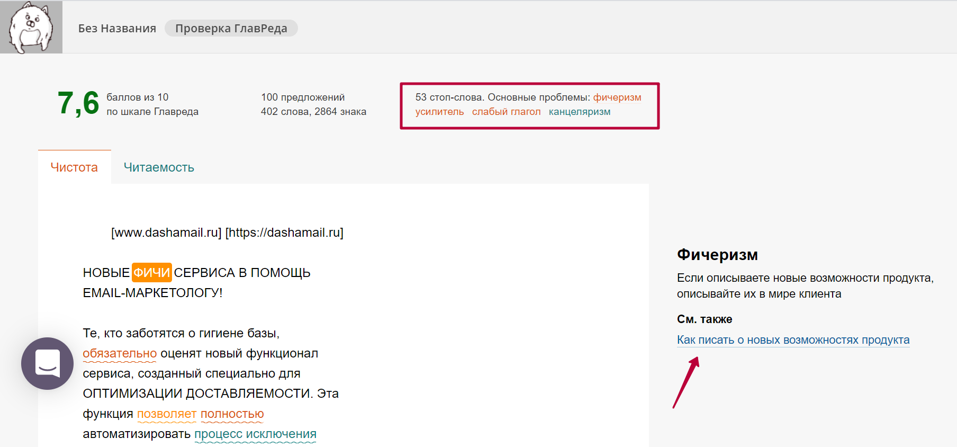Viewport: 957px width, 447px height.
Task: Click the «402 слова, 2864 знака» statistic
Action: 313,112
